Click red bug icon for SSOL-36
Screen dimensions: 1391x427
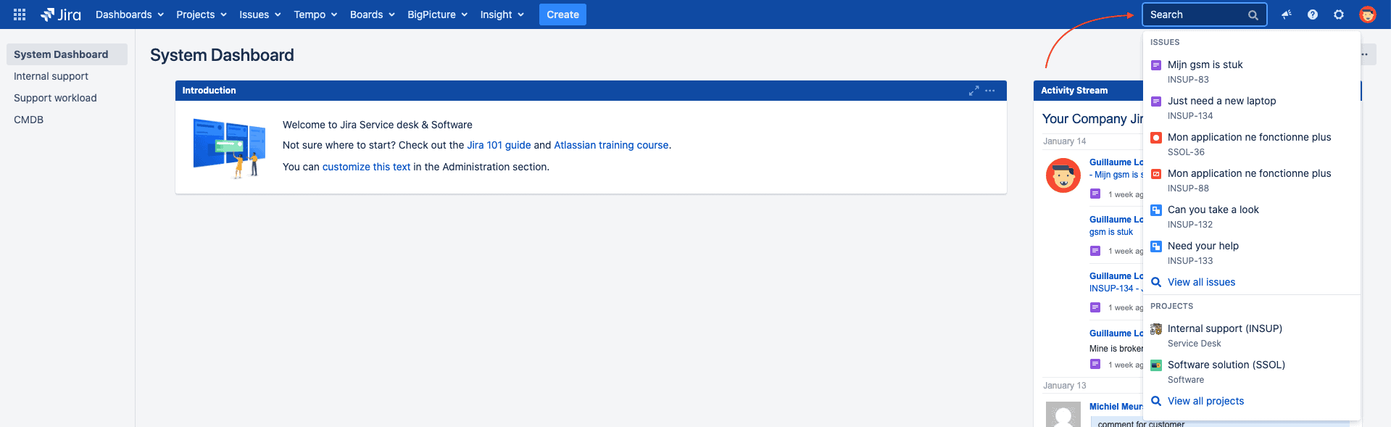point(1156,138)
